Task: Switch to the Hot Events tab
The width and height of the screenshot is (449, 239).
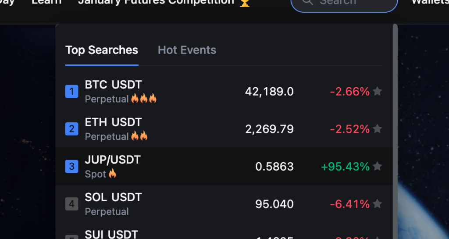Action: pyautogui.click(x=187, y=50)
